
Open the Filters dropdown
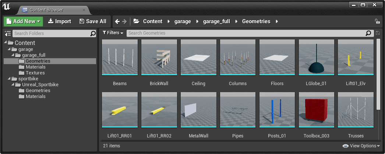click(113, 33)
